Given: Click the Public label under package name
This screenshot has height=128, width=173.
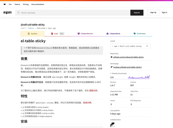Looking at the screenshot, I should coord(31,28).
